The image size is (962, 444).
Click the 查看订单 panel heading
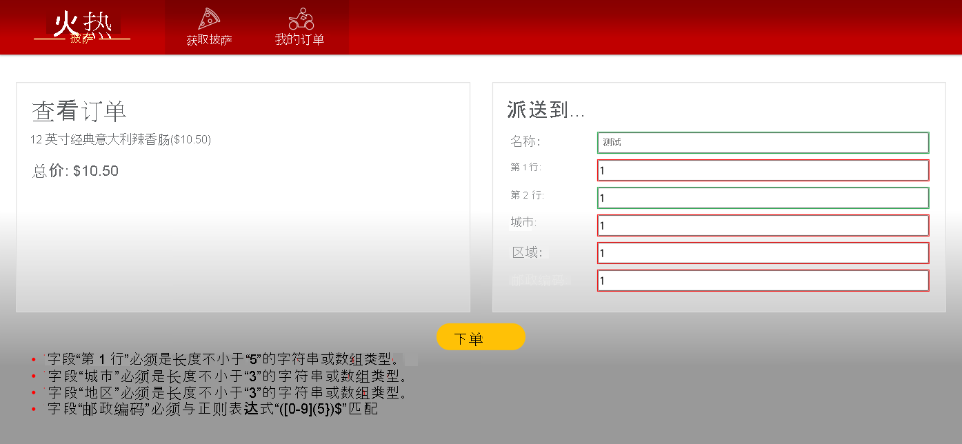point(78,110)
